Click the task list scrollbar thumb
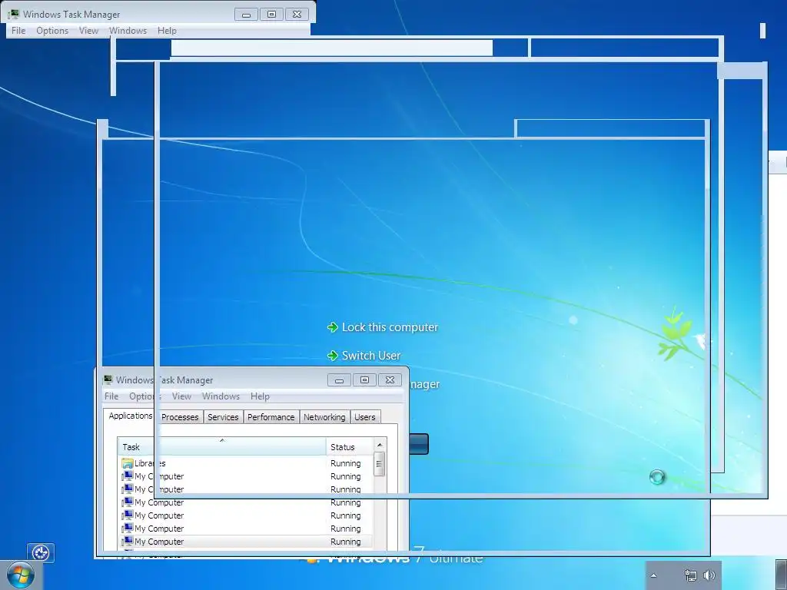The image size is (787, 590). coord(380,464)
